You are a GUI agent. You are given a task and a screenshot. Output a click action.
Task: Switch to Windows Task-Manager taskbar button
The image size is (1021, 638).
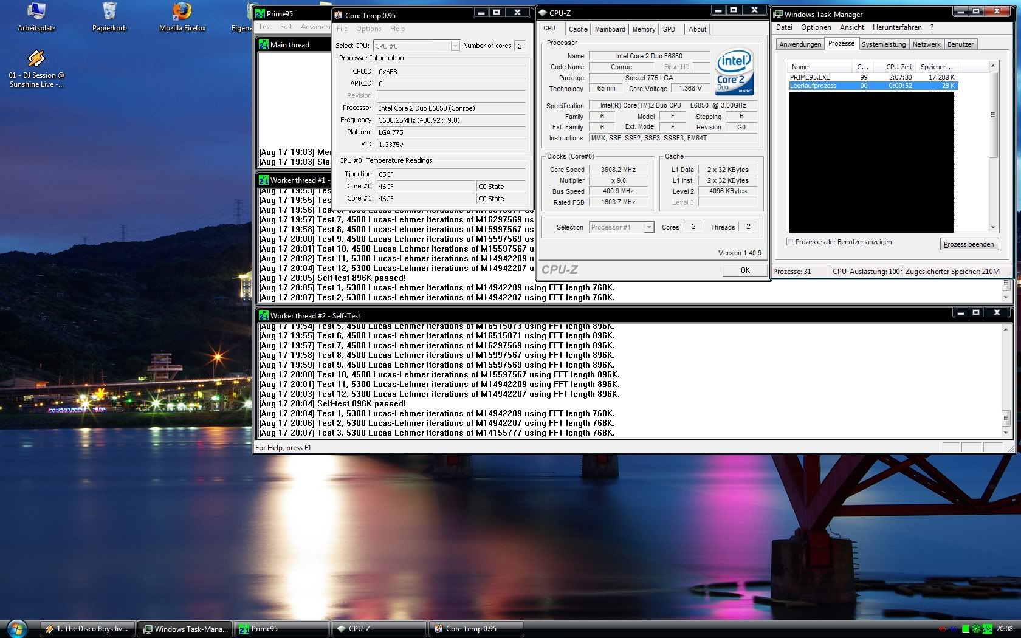click(185, 629)
